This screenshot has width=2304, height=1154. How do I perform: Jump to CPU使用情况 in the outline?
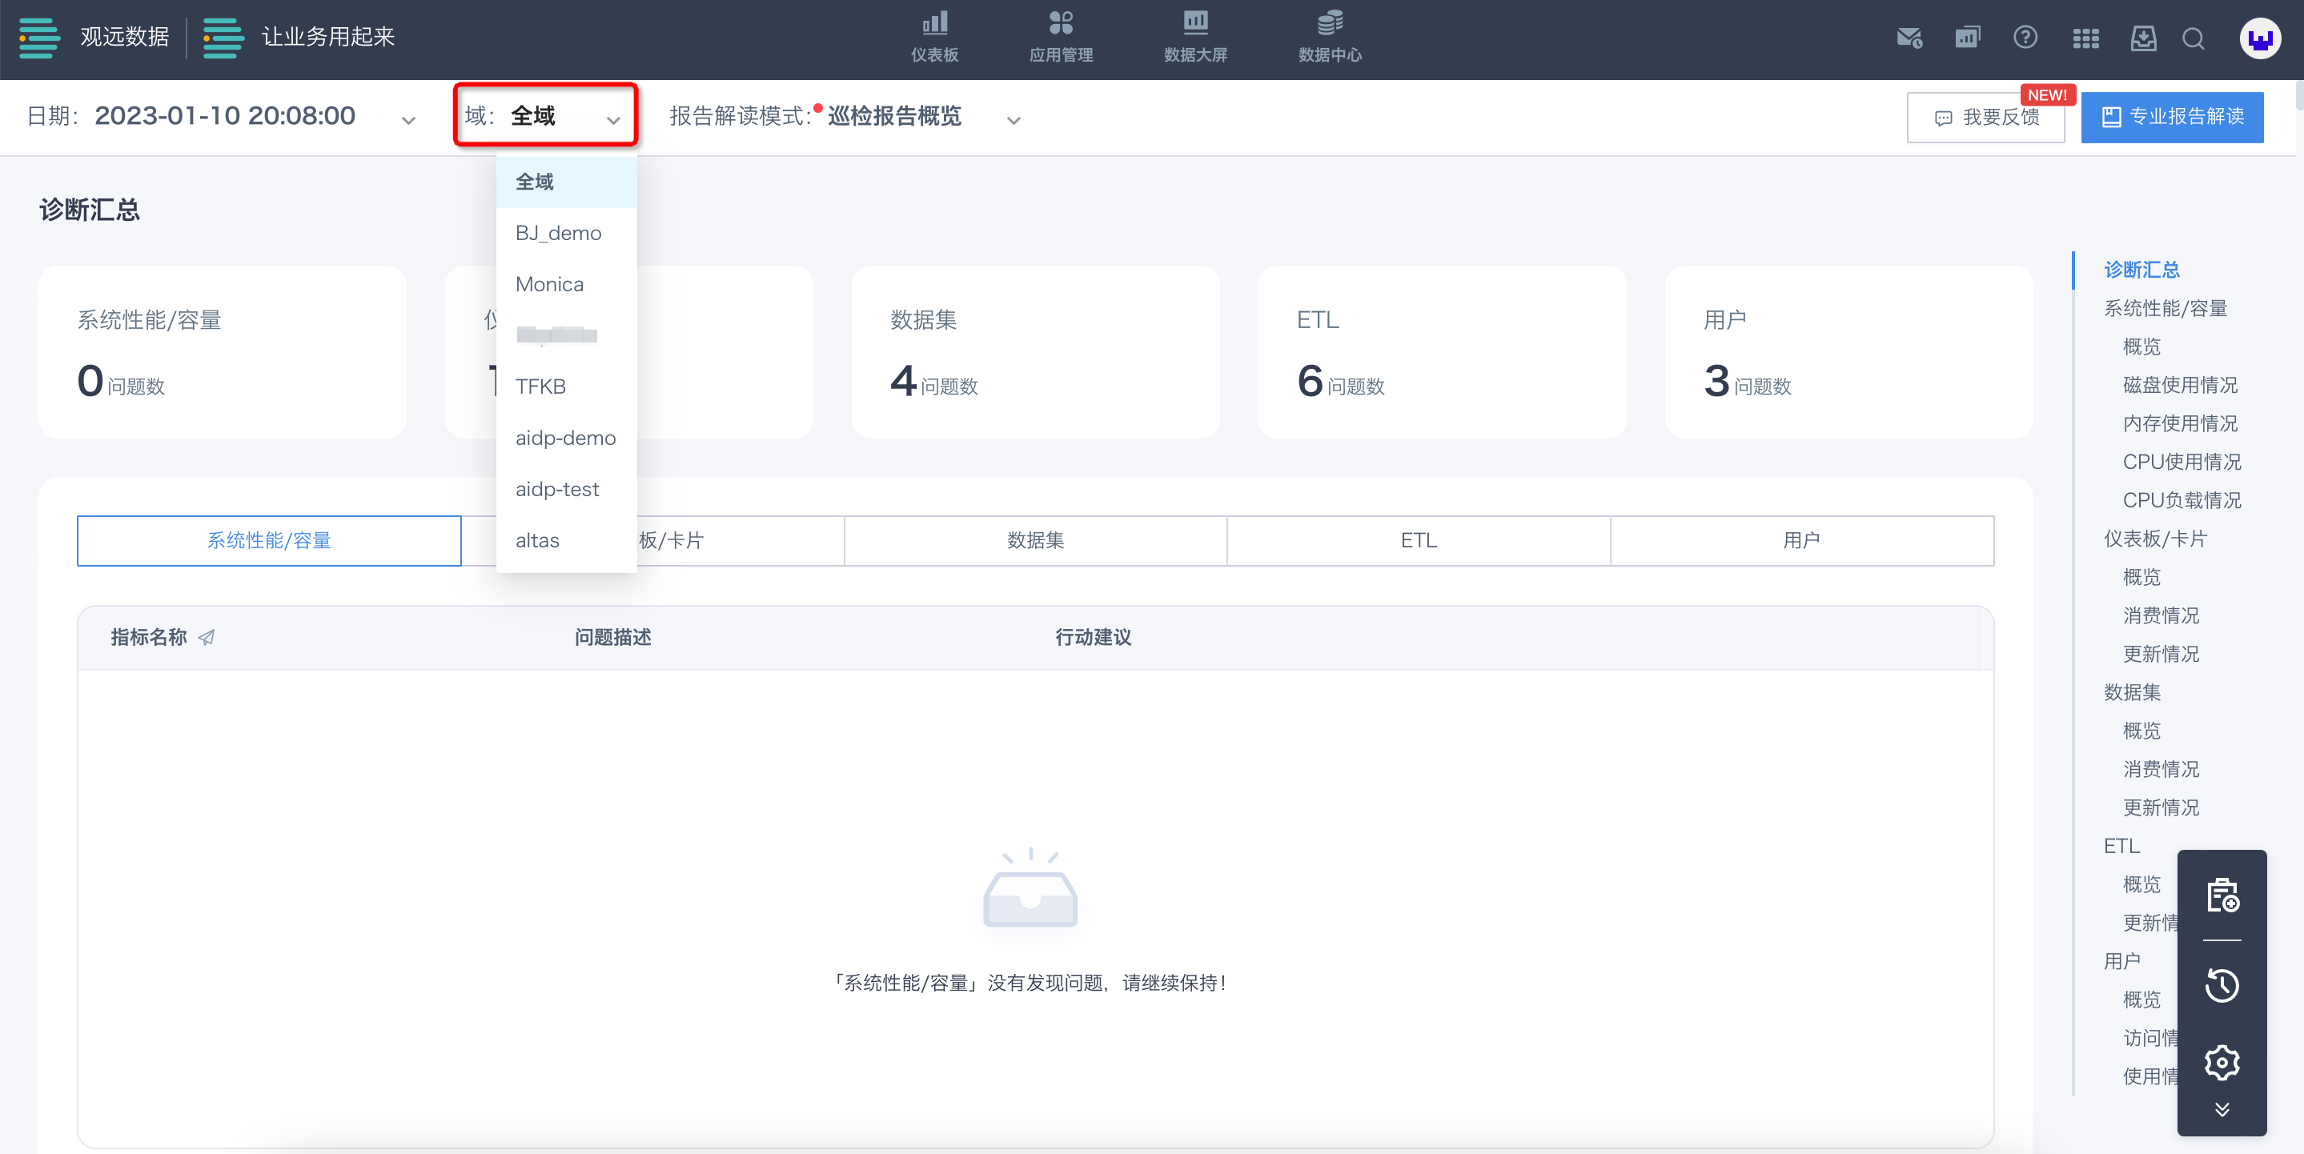[2182, 462]
